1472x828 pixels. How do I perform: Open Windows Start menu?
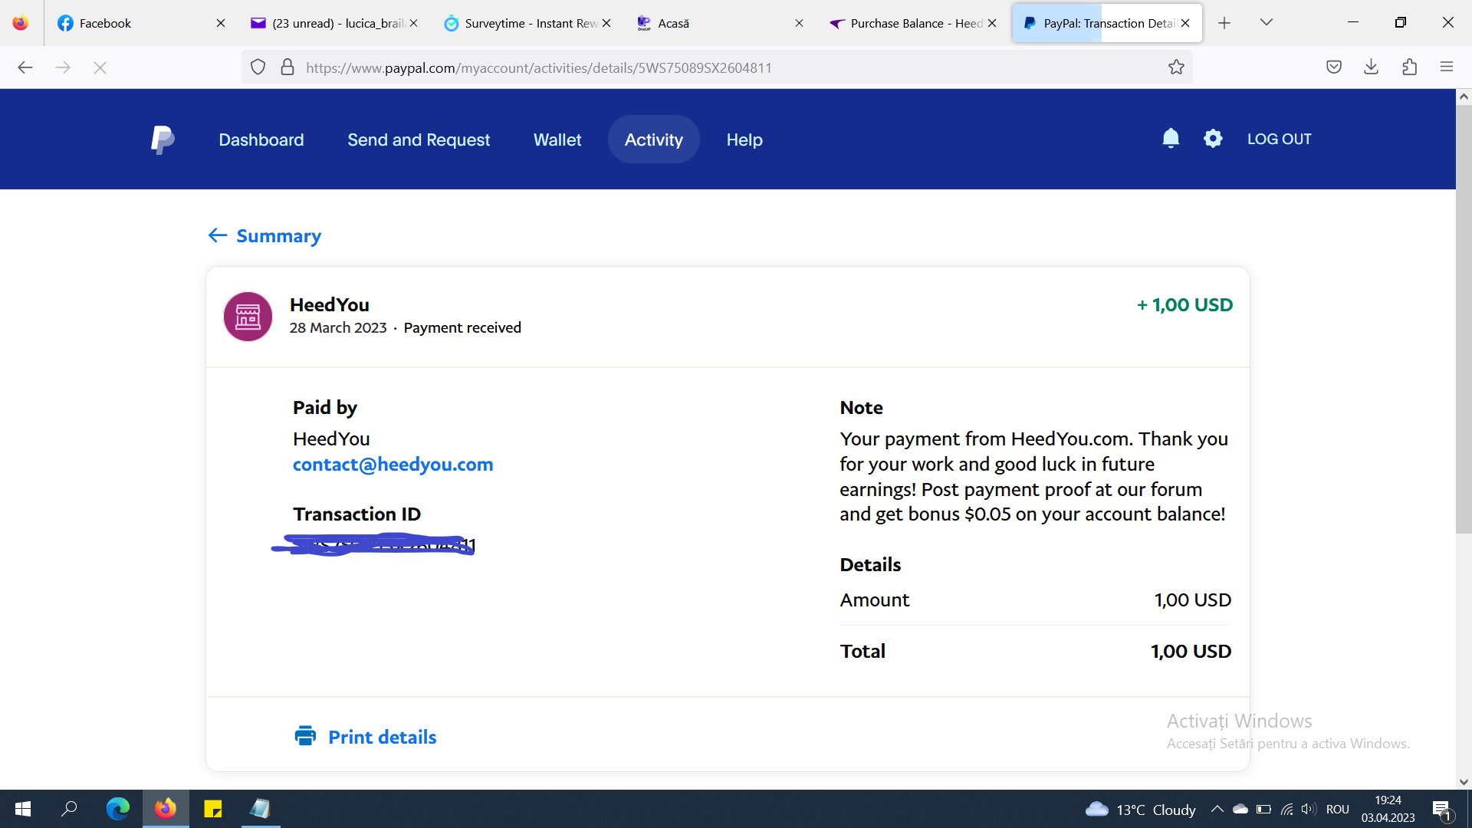click(23, 809)
